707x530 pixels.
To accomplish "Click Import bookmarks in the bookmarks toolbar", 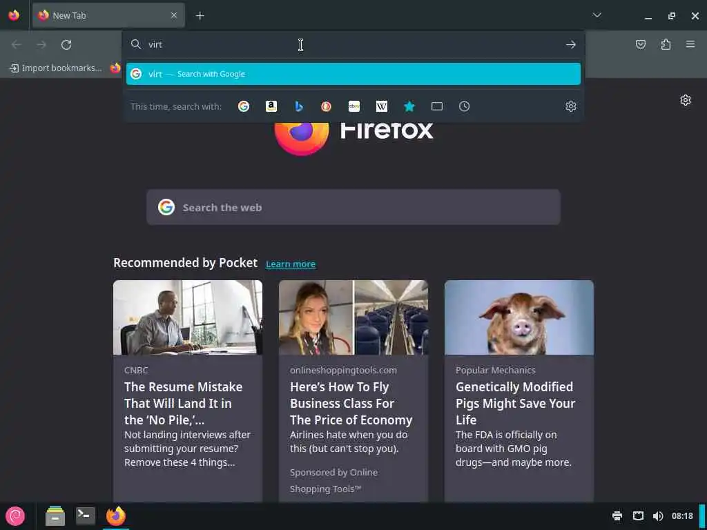I will tap(56, 68).
